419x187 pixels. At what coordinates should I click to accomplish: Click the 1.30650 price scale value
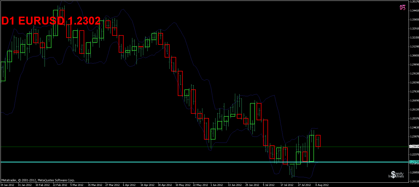pos(415,56)
